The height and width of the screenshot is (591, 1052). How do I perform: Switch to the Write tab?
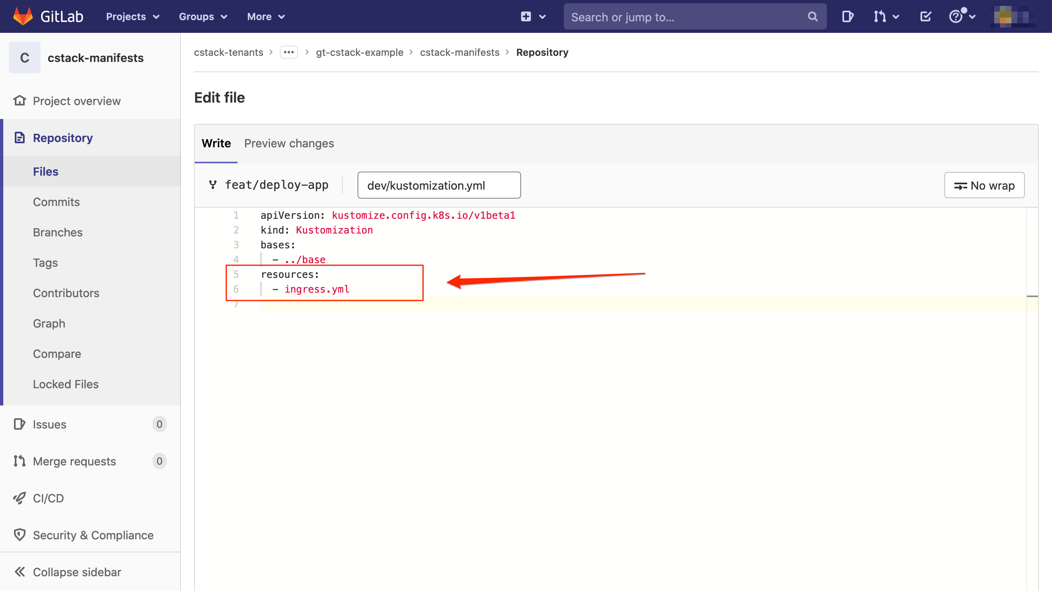(216, 143)
